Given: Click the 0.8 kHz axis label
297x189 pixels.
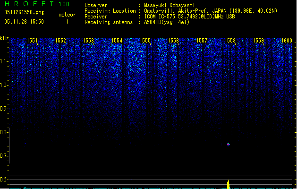Looking at the screenshot, I should (4, 132).
